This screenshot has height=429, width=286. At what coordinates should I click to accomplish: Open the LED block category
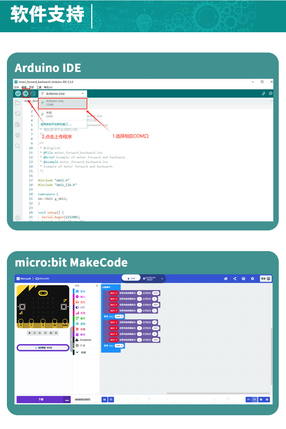(x=87, y=308)
